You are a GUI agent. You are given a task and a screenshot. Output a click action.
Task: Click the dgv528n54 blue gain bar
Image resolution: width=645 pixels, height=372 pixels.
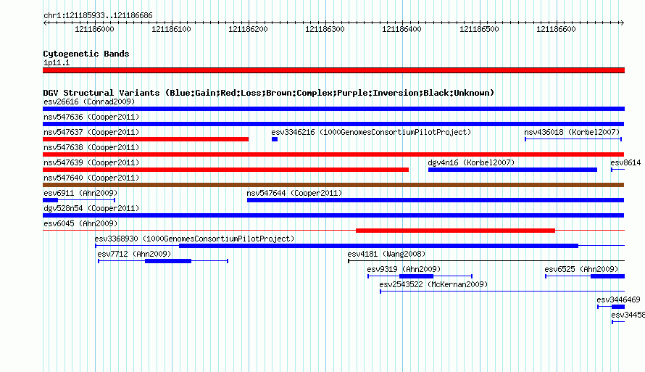(333, 215)
